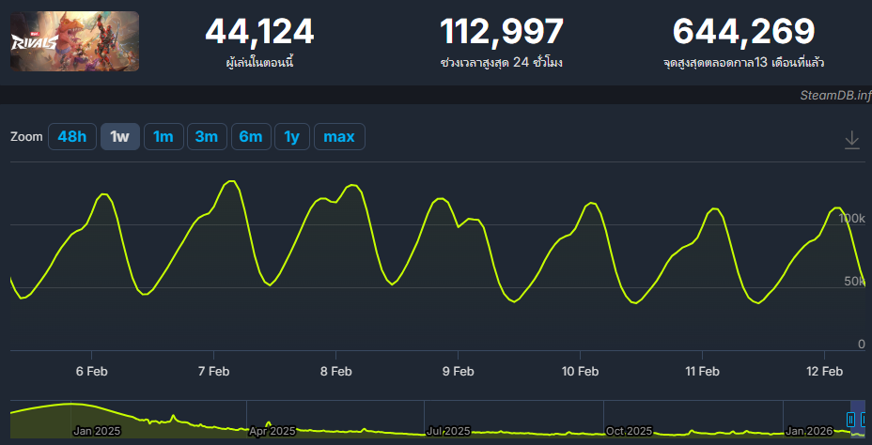Switch chart zoom to 1m

click(x=163, y=136)
